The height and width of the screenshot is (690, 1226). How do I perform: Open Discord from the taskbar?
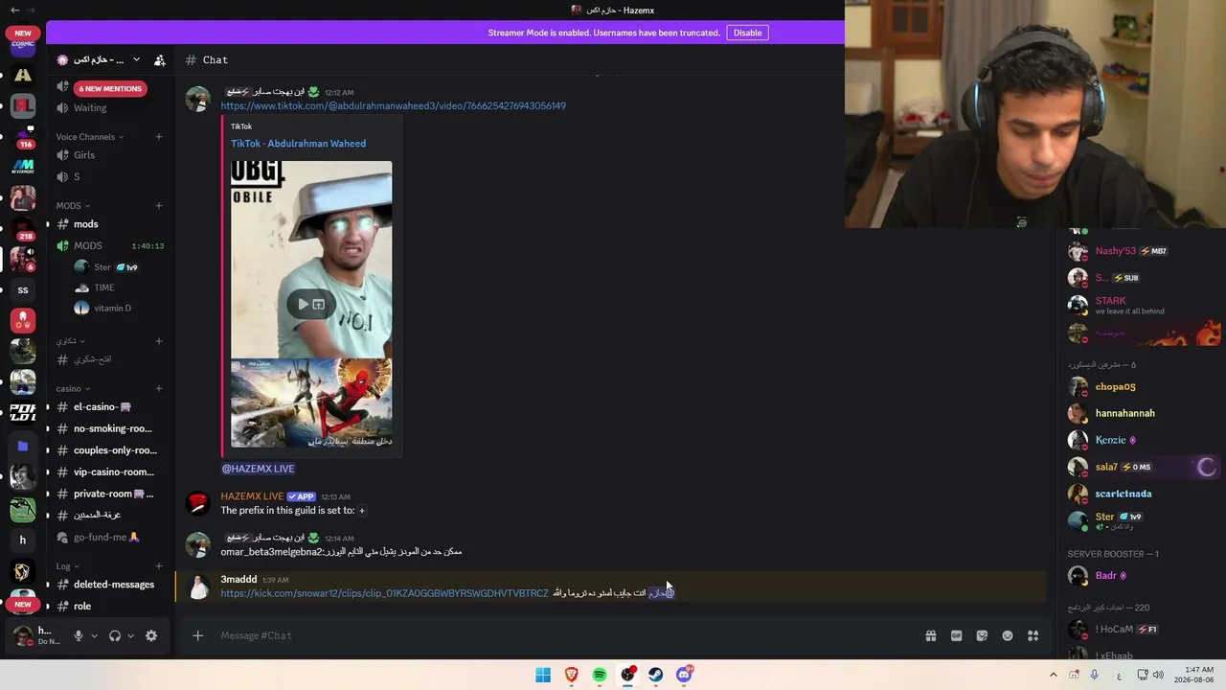pos(684,675)
